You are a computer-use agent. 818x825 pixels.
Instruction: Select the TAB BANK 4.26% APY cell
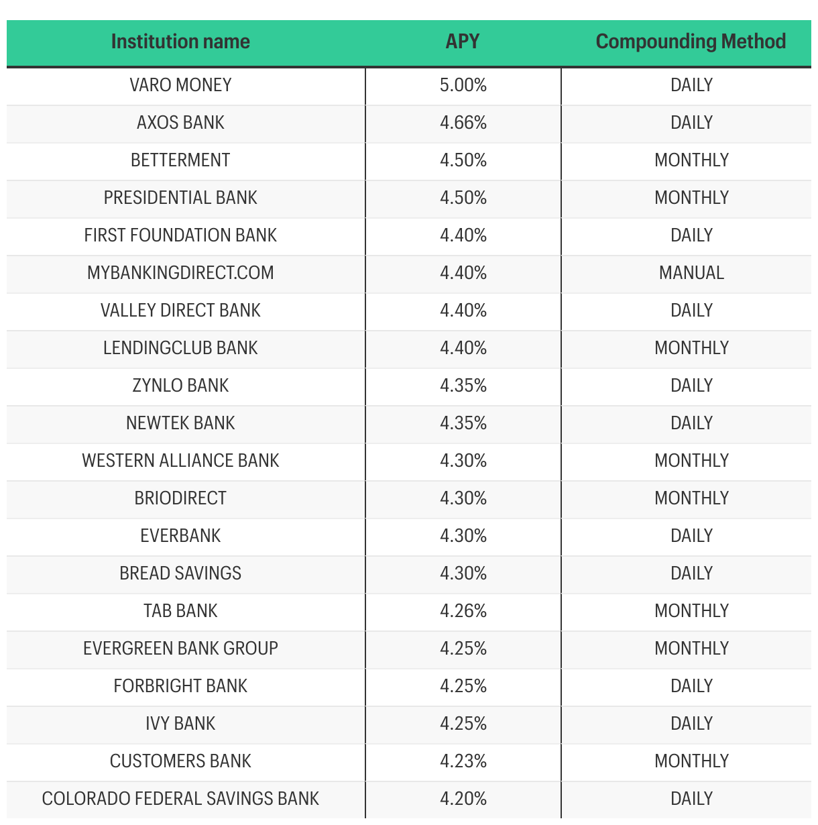463,611
